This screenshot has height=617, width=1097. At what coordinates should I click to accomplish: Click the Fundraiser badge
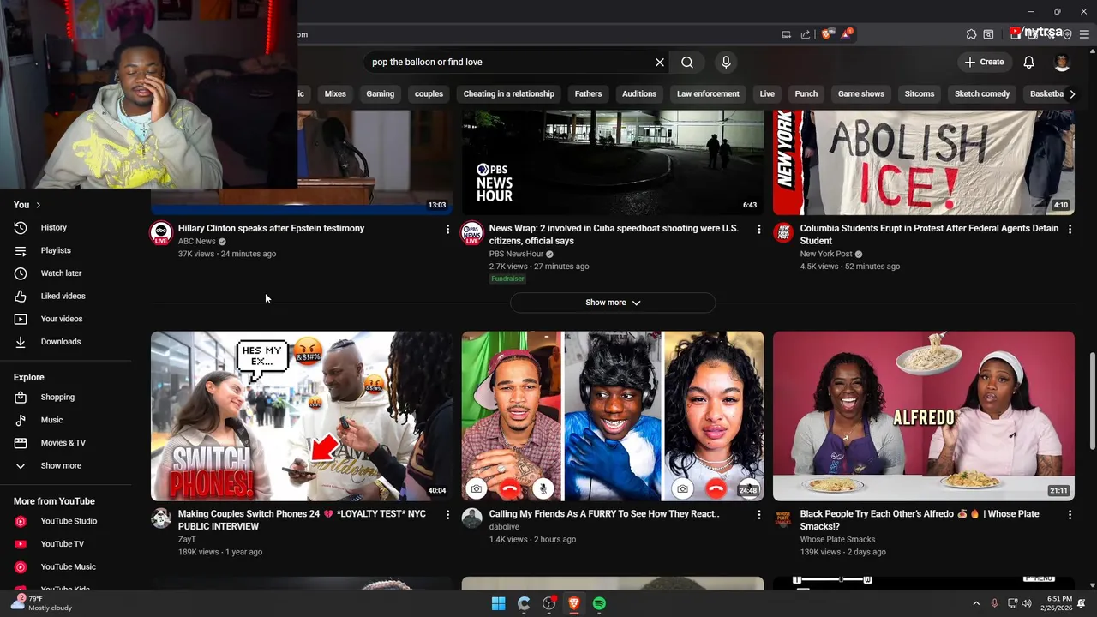tap(507, 279)
